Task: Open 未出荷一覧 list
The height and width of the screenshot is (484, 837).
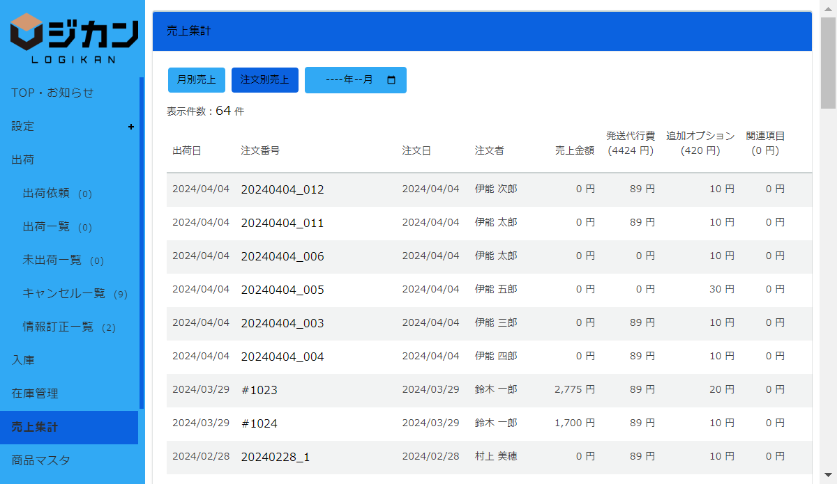Action: pyautogui.click(x=52, y=260)
